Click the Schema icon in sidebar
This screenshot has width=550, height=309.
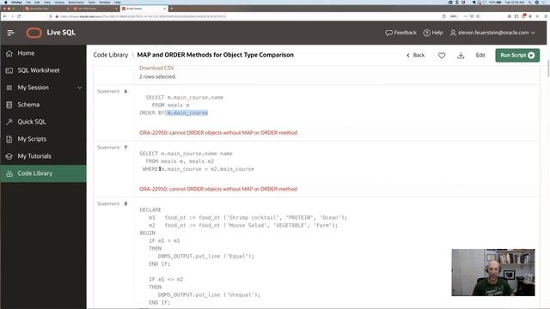[9, 105]
